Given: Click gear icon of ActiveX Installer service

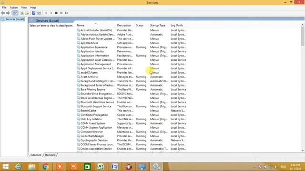Looking at the screenshot, I should pyautogui.click(x=78, y=30).
